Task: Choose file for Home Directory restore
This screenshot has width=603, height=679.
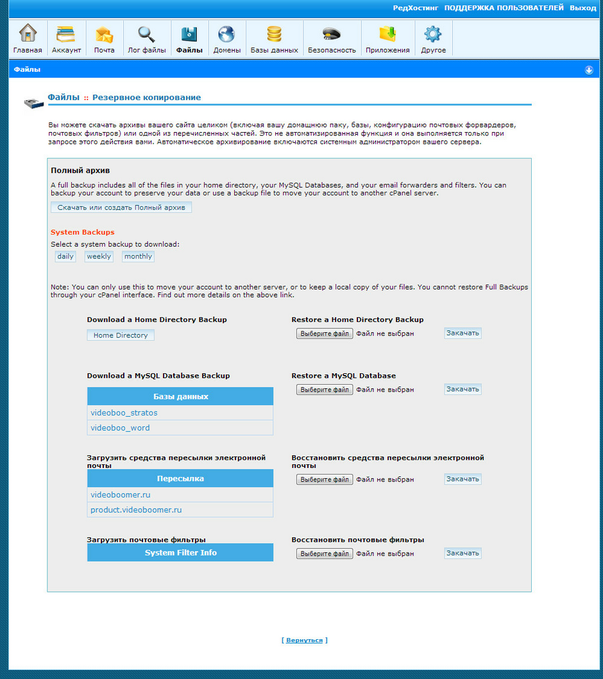Action: click(x=325, y=333)
